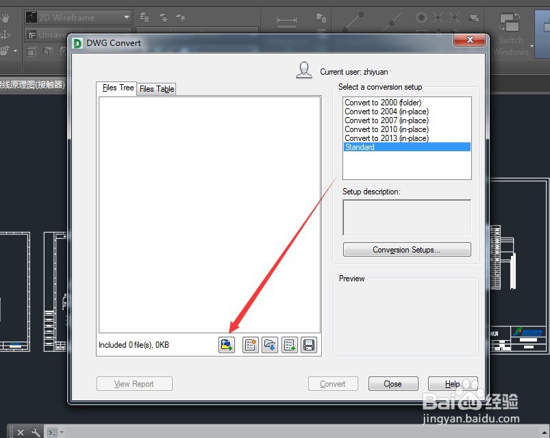
Task: Select the 接线原理图(接触器) drawing tab
Action: coord(32,84)
